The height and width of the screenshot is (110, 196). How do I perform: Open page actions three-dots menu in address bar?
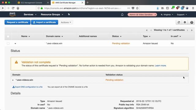pos(129,8)
